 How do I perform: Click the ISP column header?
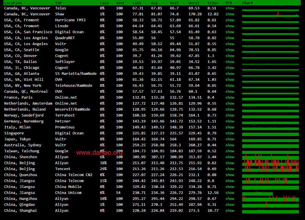(58, 3)
